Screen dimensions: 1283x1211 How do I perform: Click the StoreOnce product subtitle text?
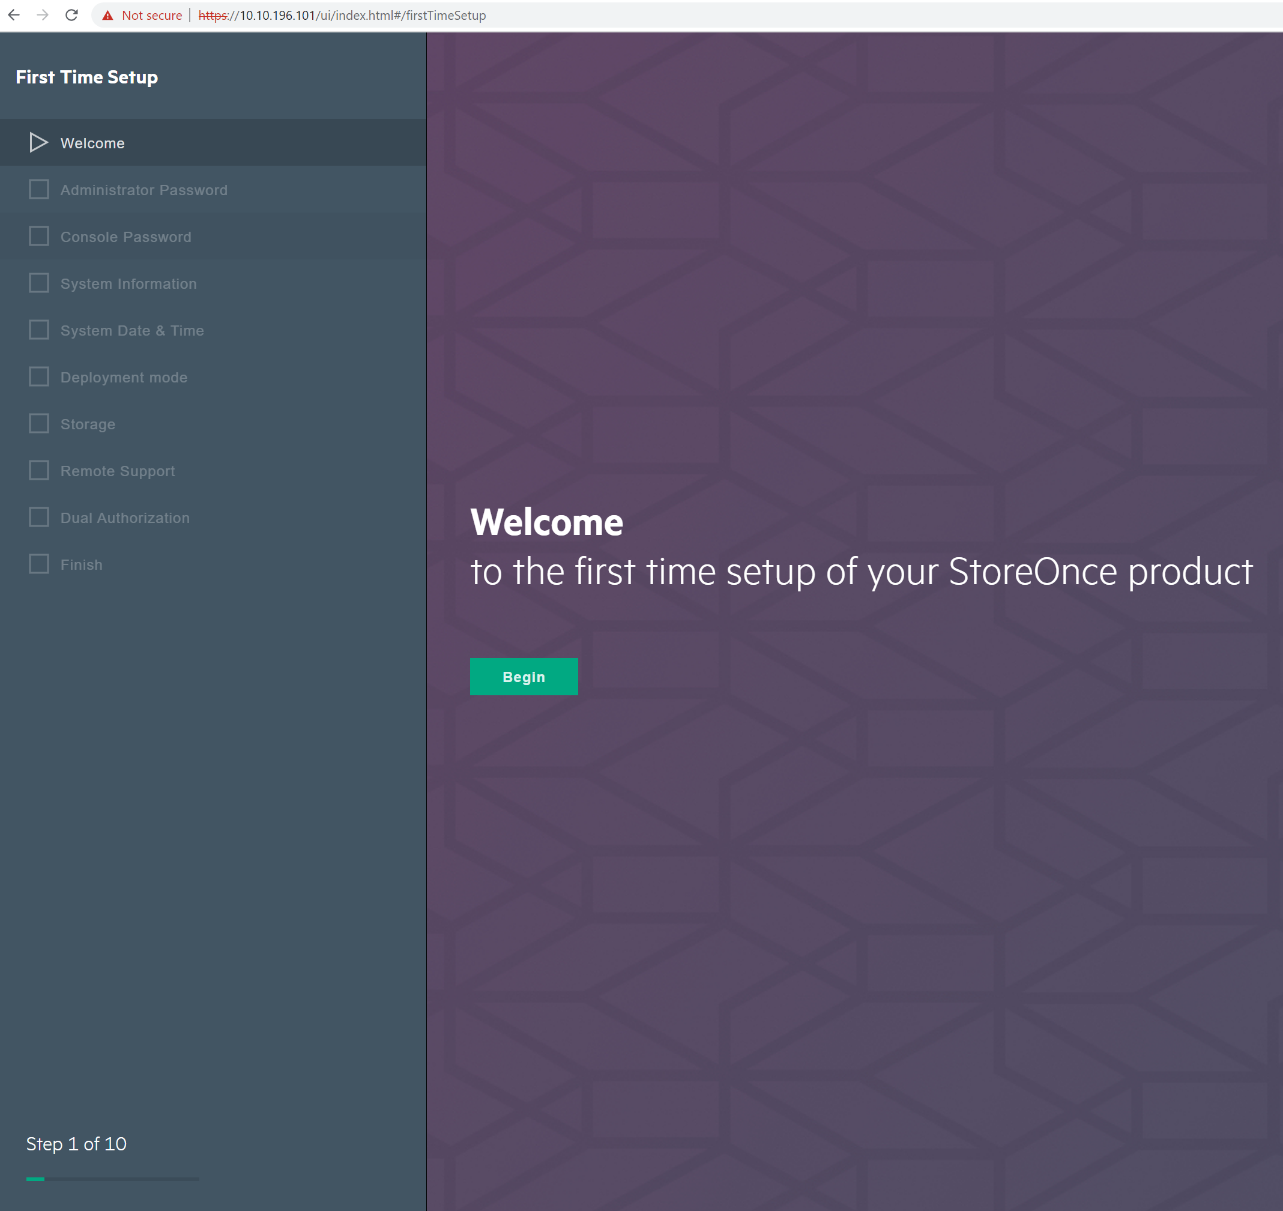coord(862,572)
